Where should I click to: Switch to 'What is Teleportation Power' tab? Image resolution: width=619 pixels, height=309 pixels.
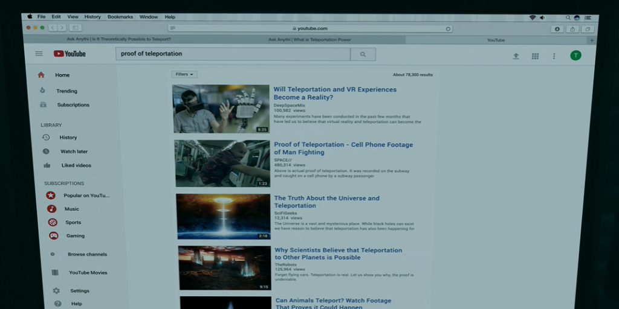(309, 40)
